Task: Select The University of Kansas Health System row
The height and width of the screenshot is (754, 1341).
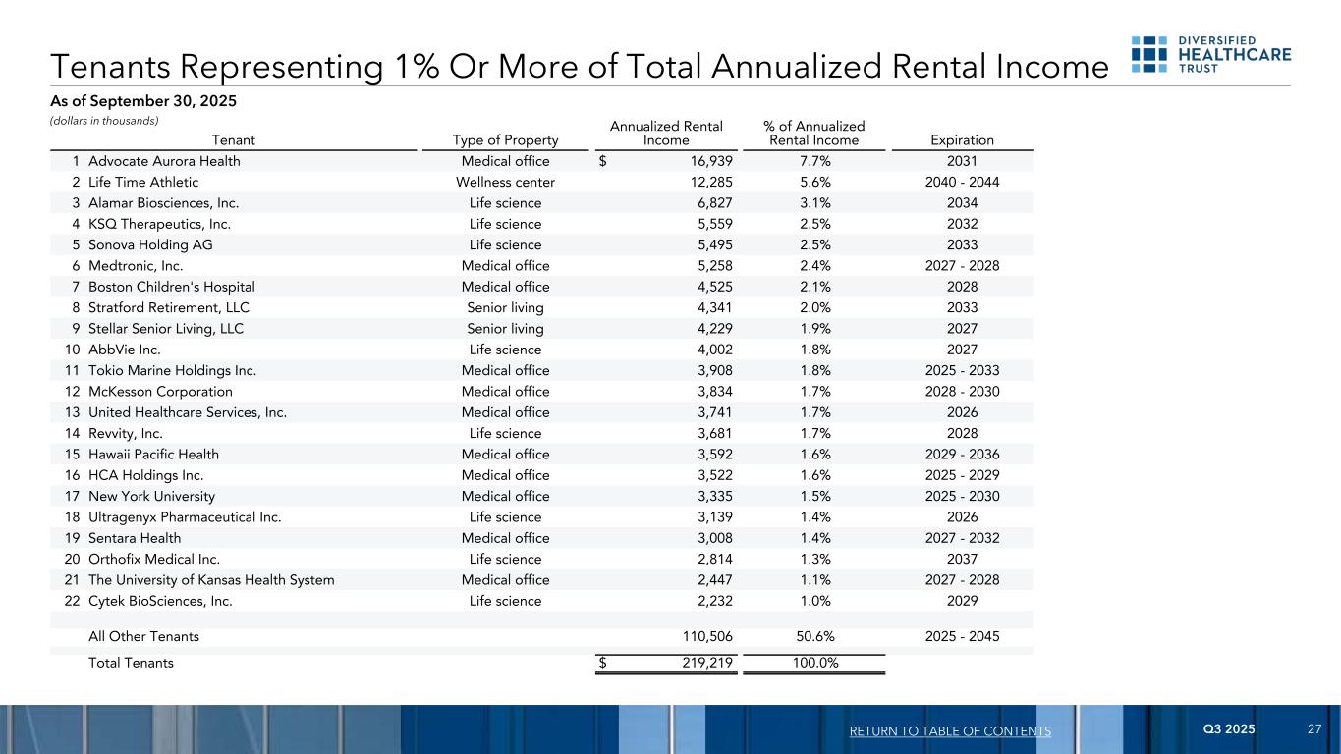Action: tap(211, 579)
